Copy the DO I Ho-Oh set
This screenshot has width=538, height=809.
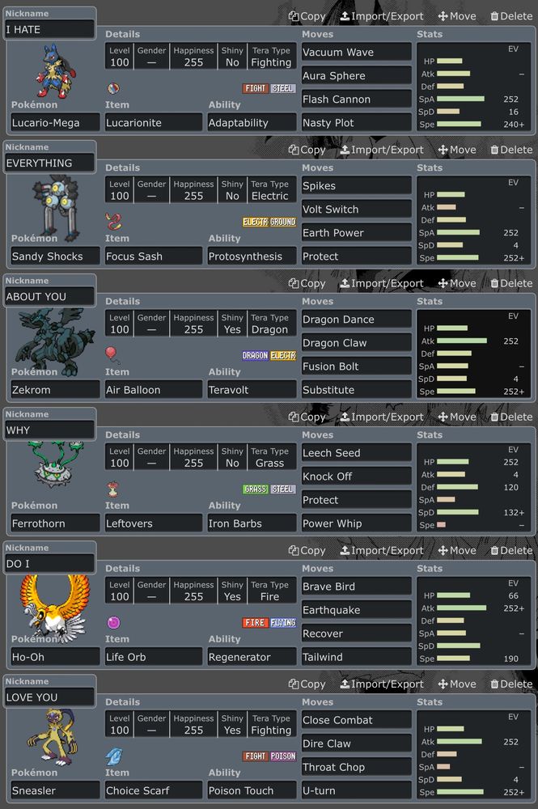307,550
